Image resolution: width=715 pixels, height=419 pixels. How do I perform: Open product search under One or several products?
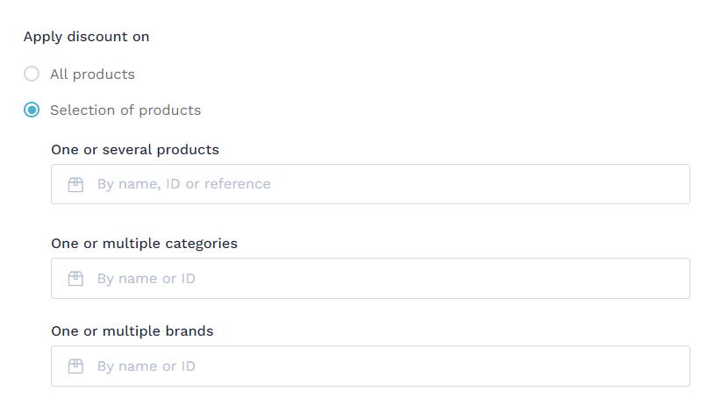point(370,184)
